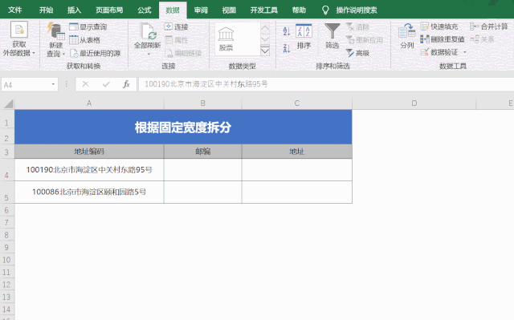
Task: Switch to the 审阅 (Review) tab
Action: [x=201, y=10]
